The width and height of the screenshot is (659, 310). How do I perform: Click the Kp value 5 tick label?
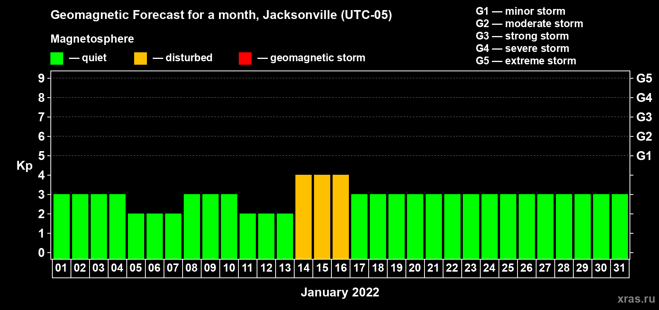41,156
